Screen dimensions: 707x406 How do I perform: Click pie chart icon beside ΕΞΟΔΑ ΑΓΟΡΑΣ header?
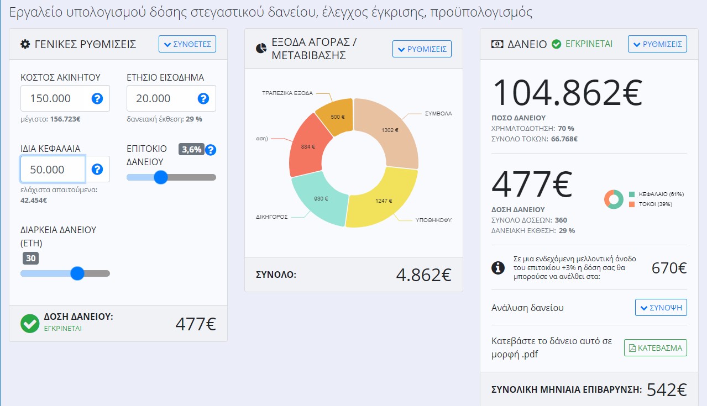[261, 49]
